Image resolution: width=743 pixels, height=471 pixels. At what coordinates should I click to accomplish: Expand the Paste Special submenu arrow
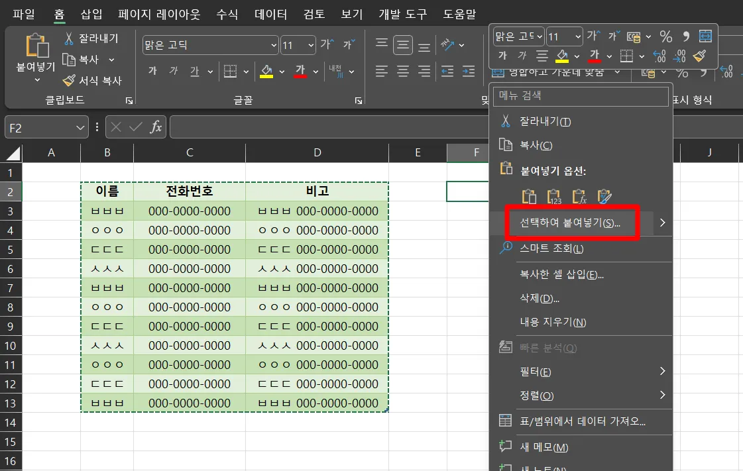[x=662, y=223]
